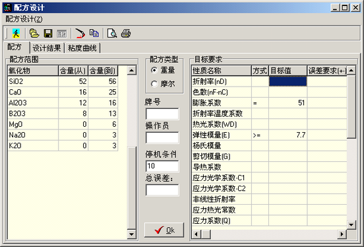Select the B2O3 oxide cell
This screenshot has height=247, width=364.
[33, 114]
